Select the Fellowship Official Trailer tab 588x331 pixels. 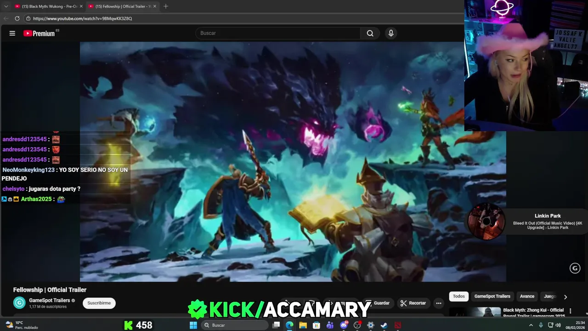[x=122, y=6]
